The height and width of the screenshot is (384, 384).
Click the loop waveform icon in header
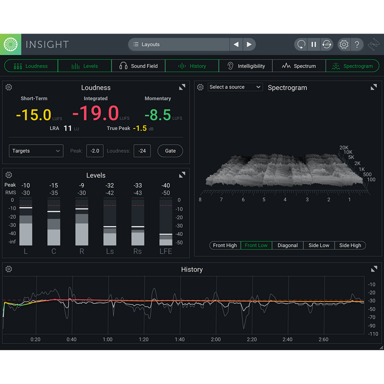click(x=327, y=44)
